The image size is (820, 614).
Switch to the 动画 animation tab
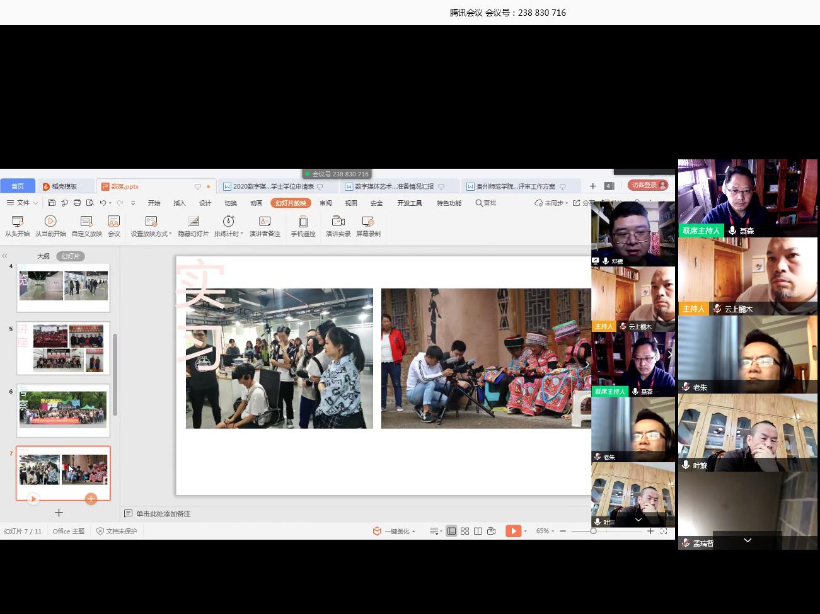[x=256, y=203]
